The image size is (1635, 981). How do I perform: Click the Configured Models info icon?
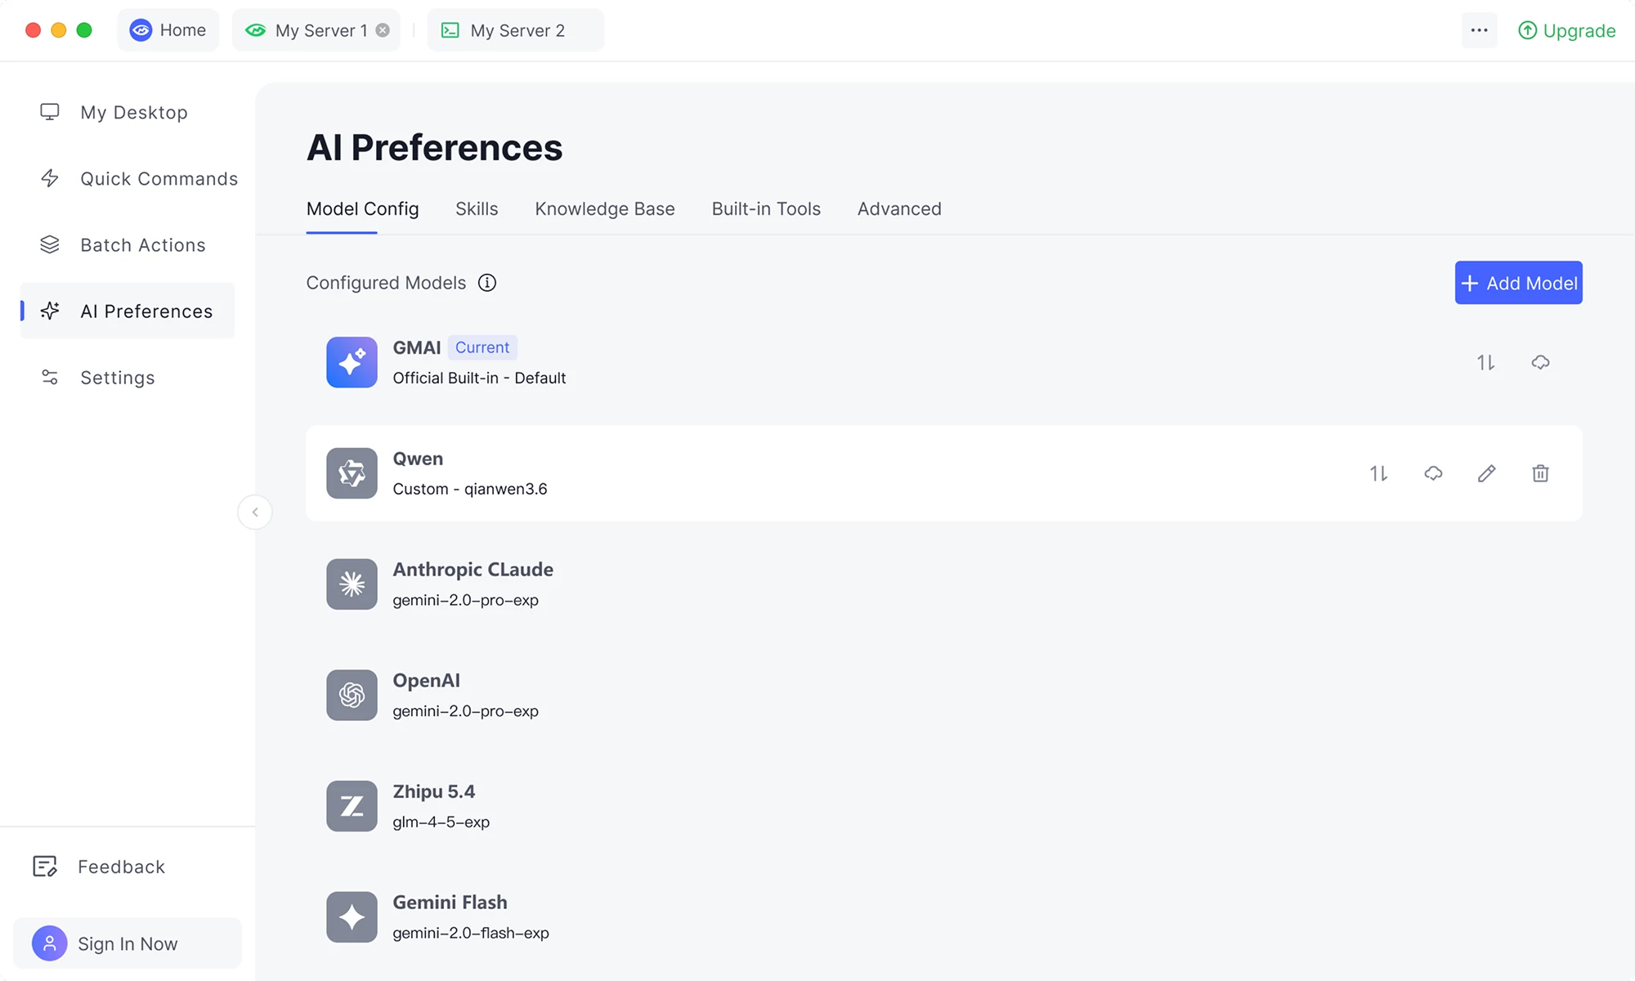click(487, 283)
